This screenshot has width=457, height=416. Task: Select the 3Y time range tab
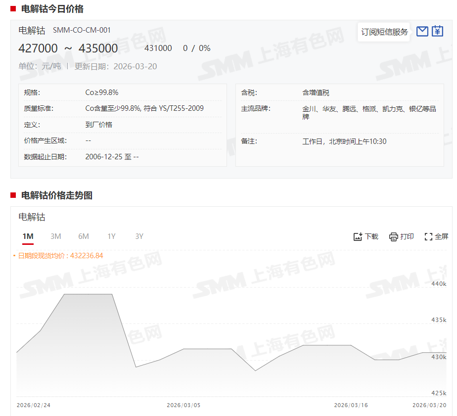(x=139, y=236)
